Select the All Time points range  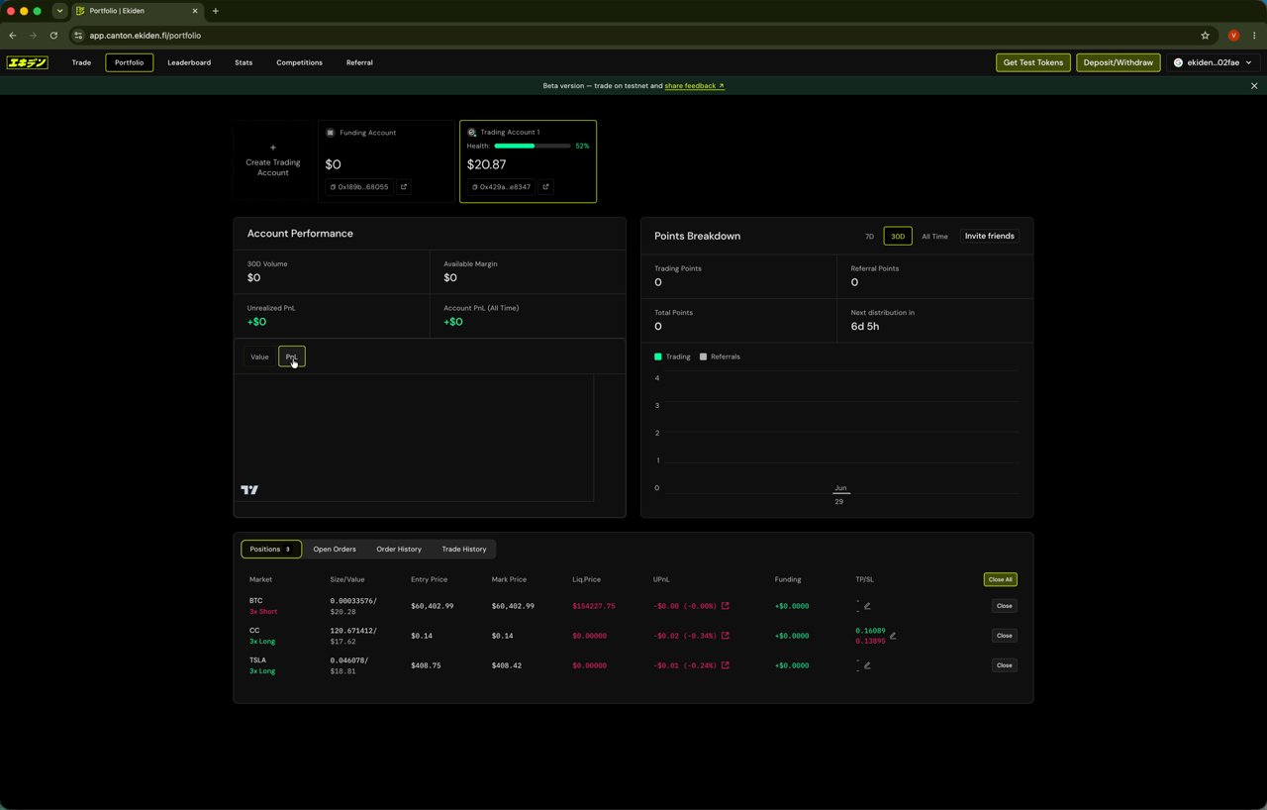[x=934, y=237]
